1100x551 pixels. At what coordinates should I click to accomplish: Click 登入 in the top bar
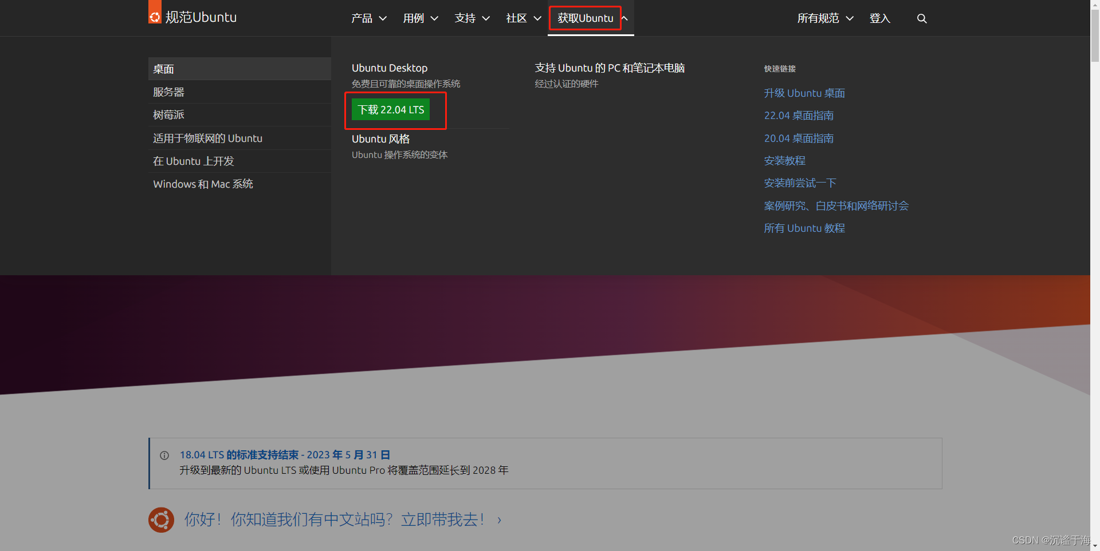(880, 18)
